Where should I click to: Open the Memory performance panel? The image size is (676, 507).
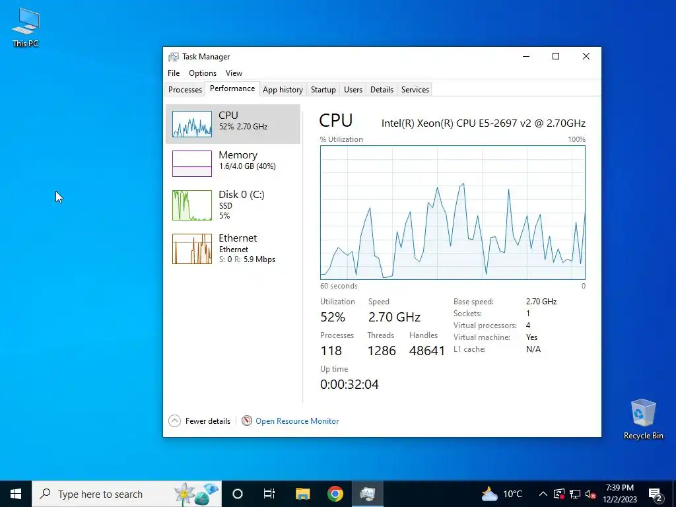[233, 164]
